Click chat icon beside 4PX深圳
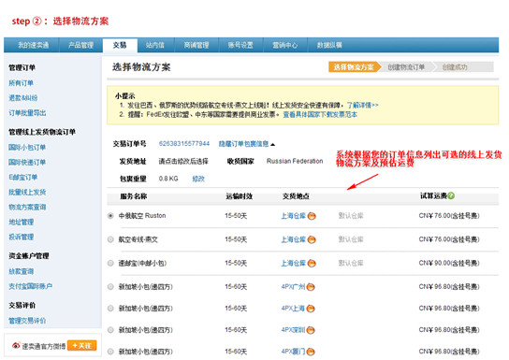The width and height of the screenshot is (509, 360). tap(311, 330)
